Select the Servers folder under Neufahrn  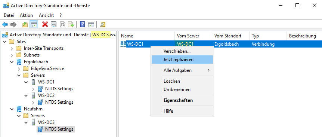click(x=38, y=116)
